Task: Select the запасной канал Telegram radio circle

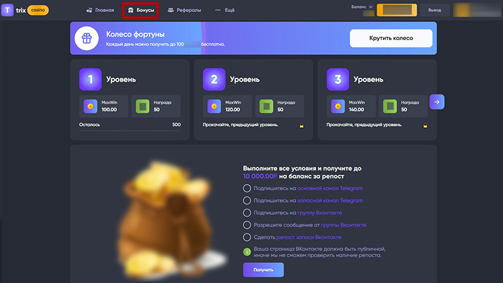Action: pos(247,201)
